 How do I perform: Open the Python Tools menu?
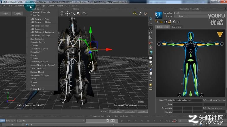[x=63, y=6]
